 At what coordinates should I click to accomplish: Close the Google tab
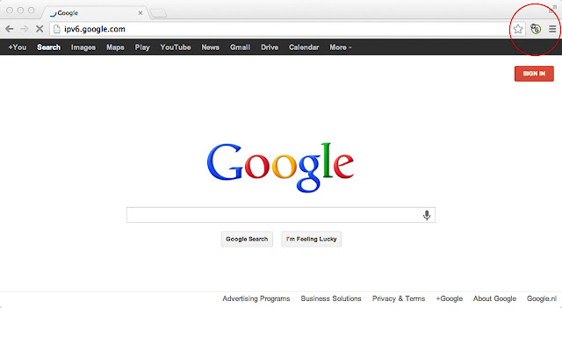[x=140, y=13]
